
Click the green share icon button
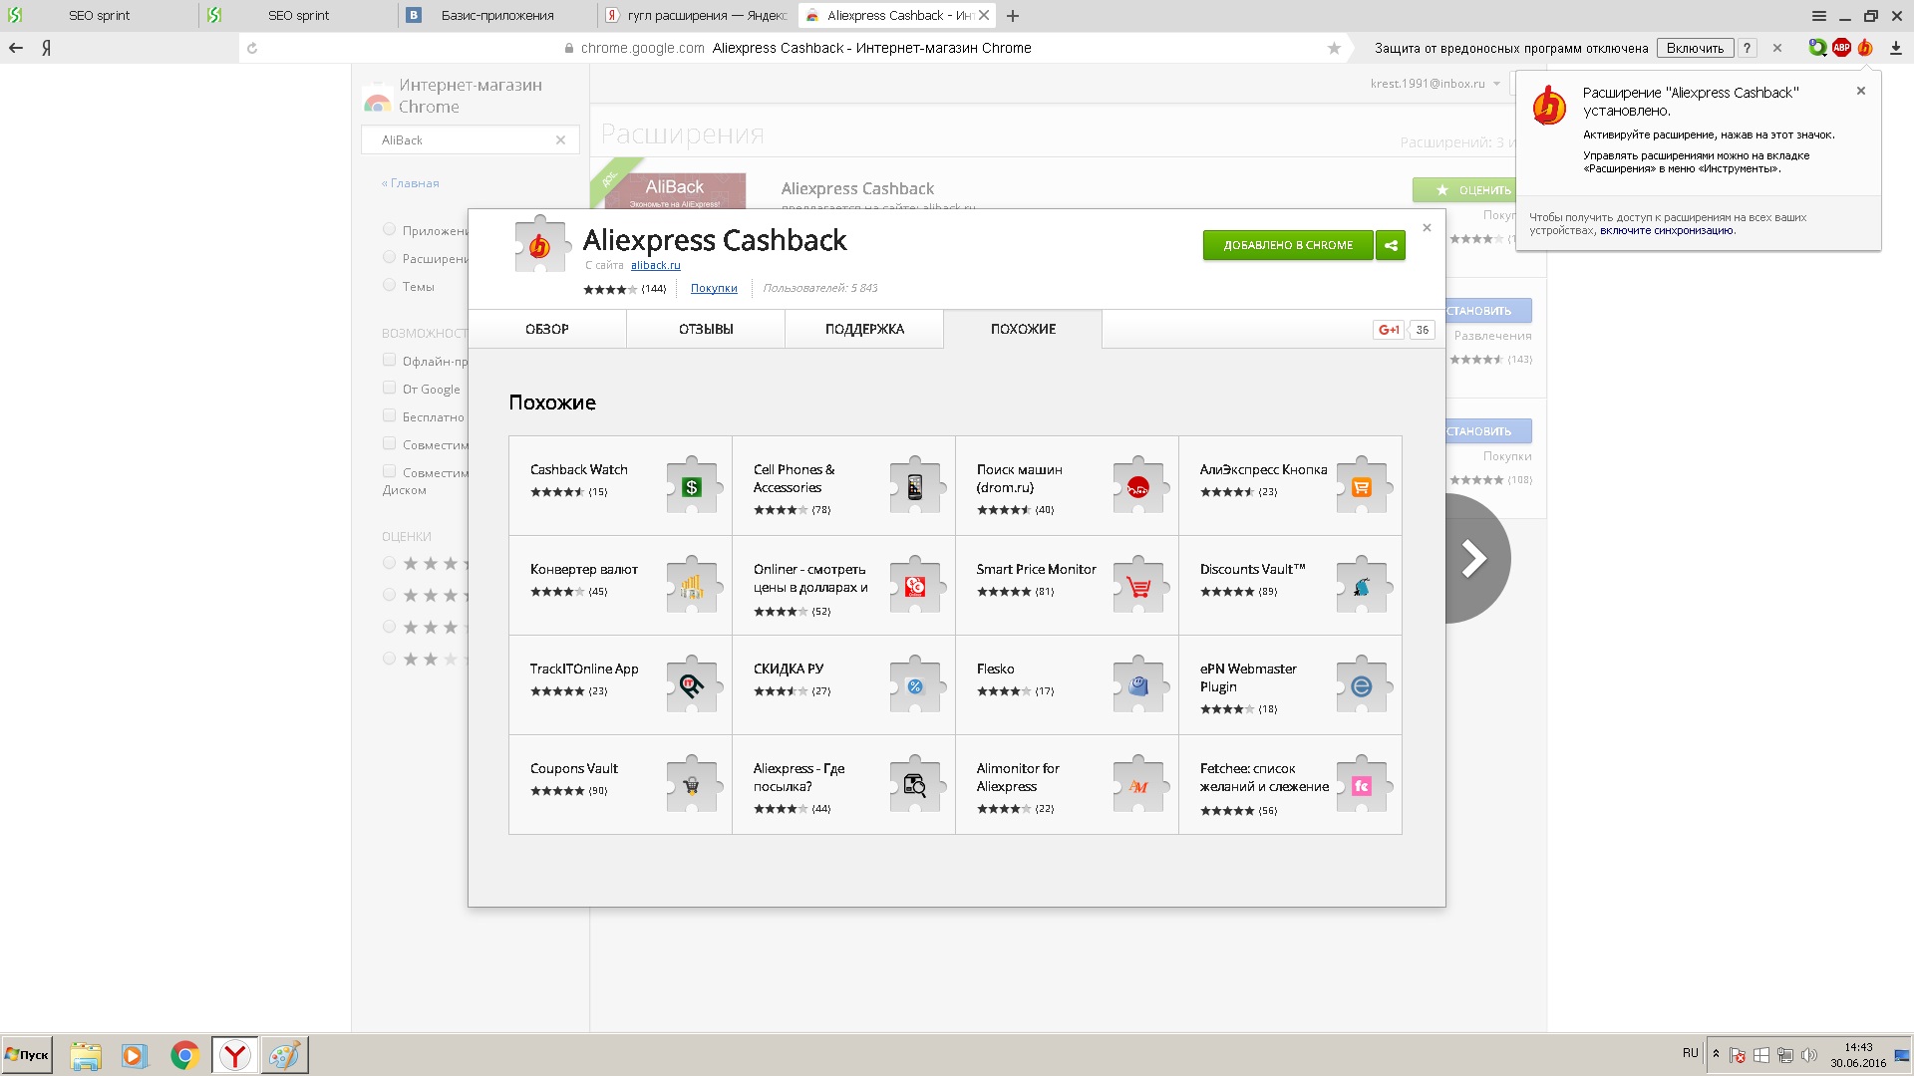1391,245
